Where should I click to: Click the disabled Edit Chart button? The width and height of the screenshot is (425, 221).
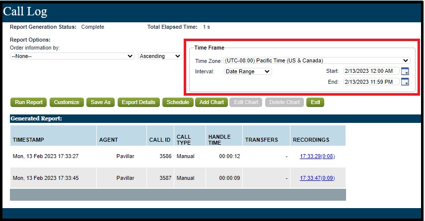click(x=246, y=102)
